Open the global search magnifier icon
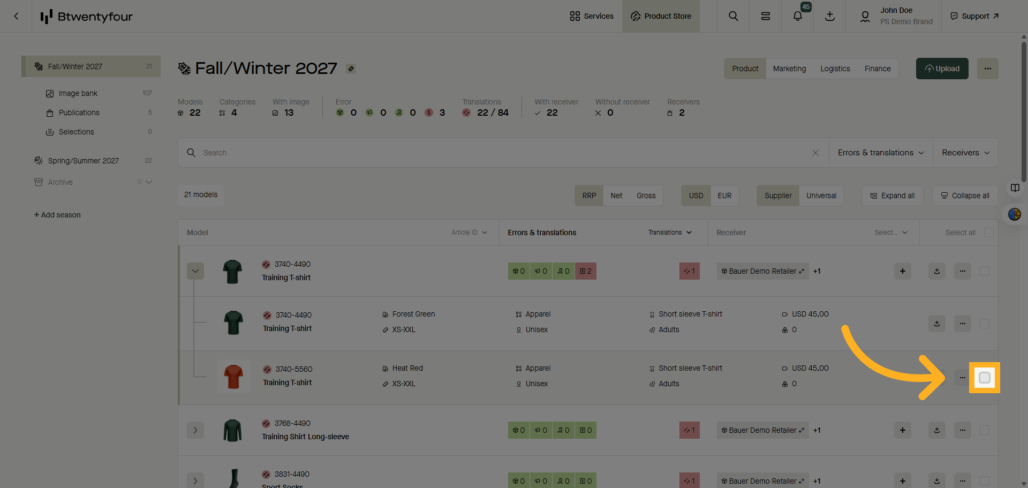The width and height of the screenshot is (1028, 488). 734,16
